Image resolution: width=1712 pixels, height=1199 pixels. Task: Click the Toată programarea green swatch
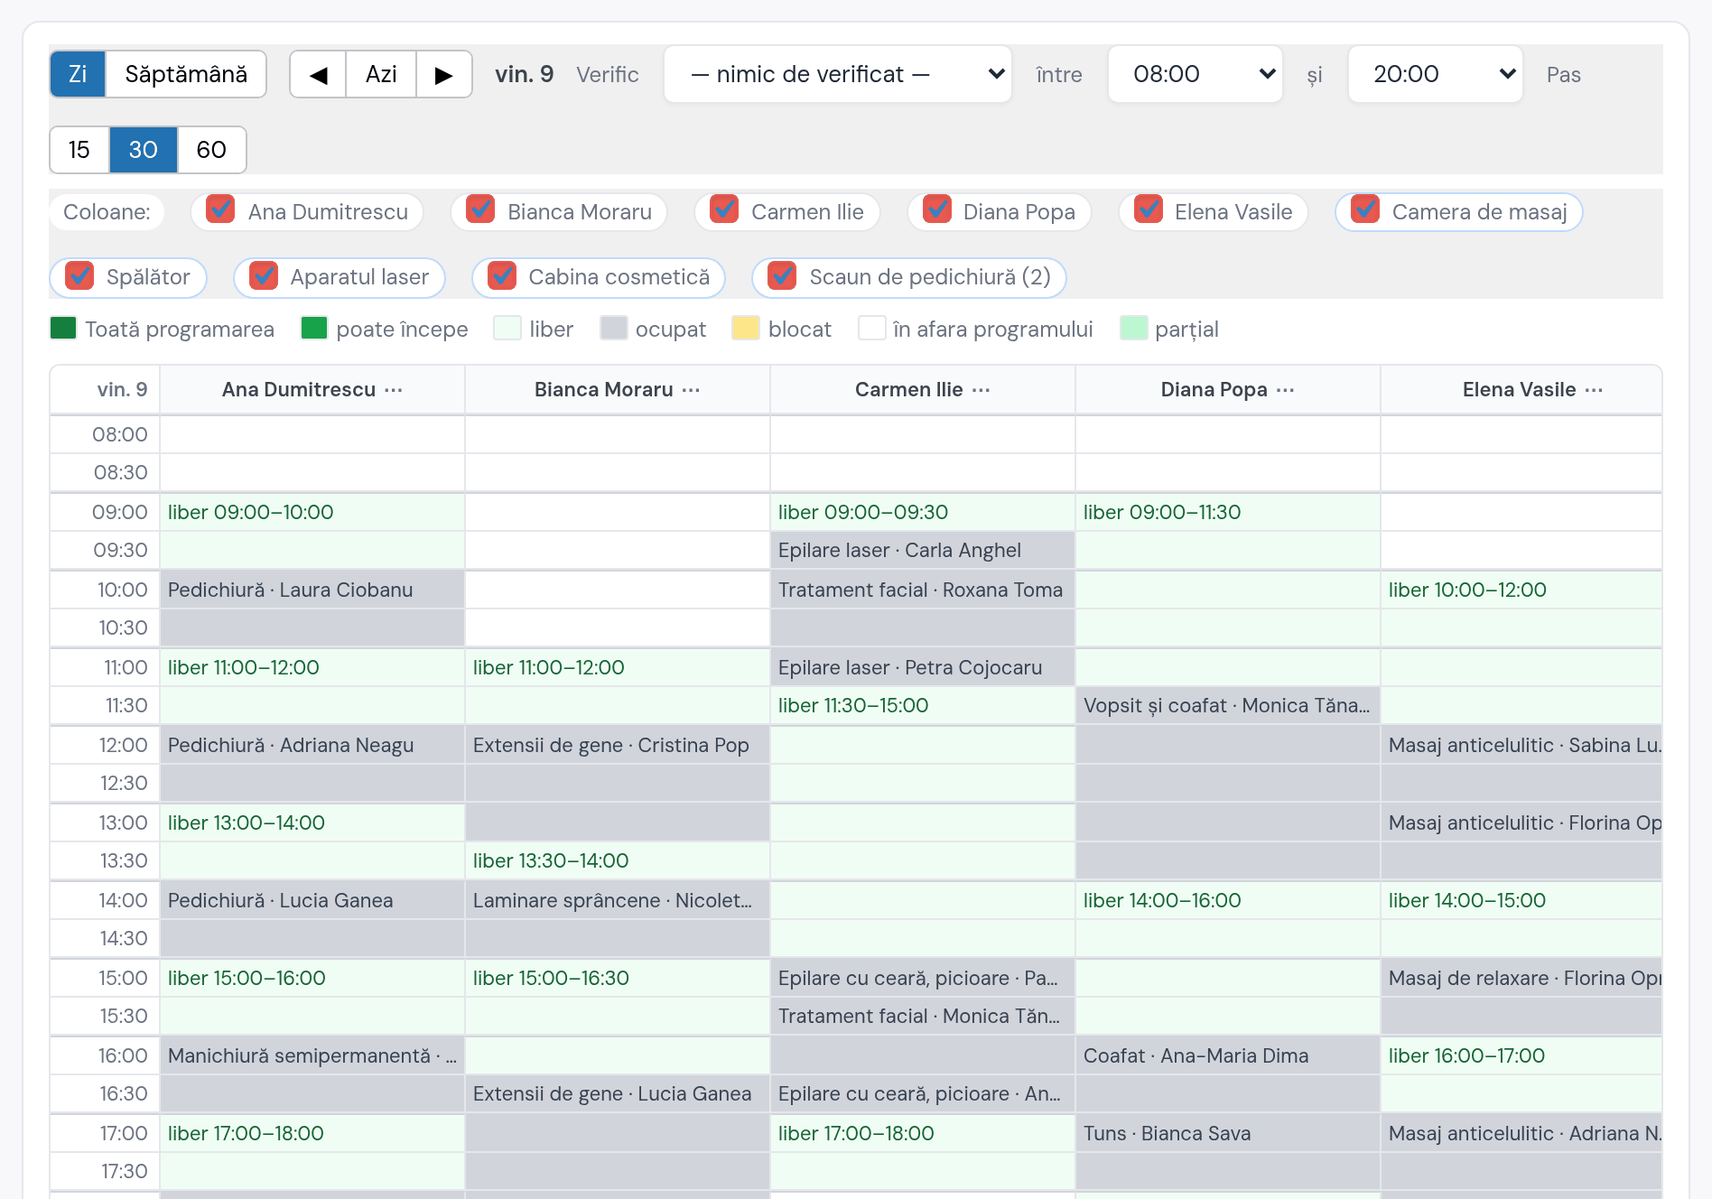click(63, 328)
